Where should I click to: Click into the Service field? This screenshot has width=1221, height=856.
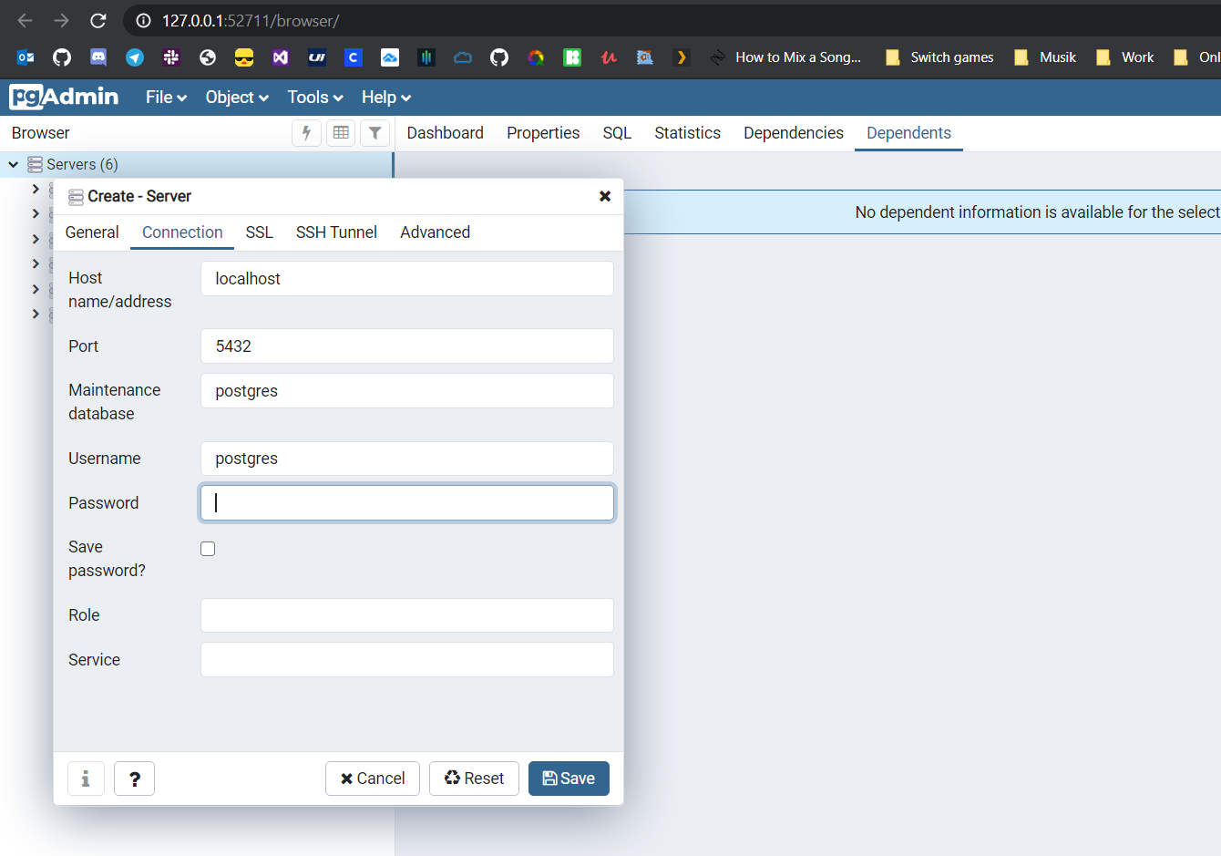[407, 660]
